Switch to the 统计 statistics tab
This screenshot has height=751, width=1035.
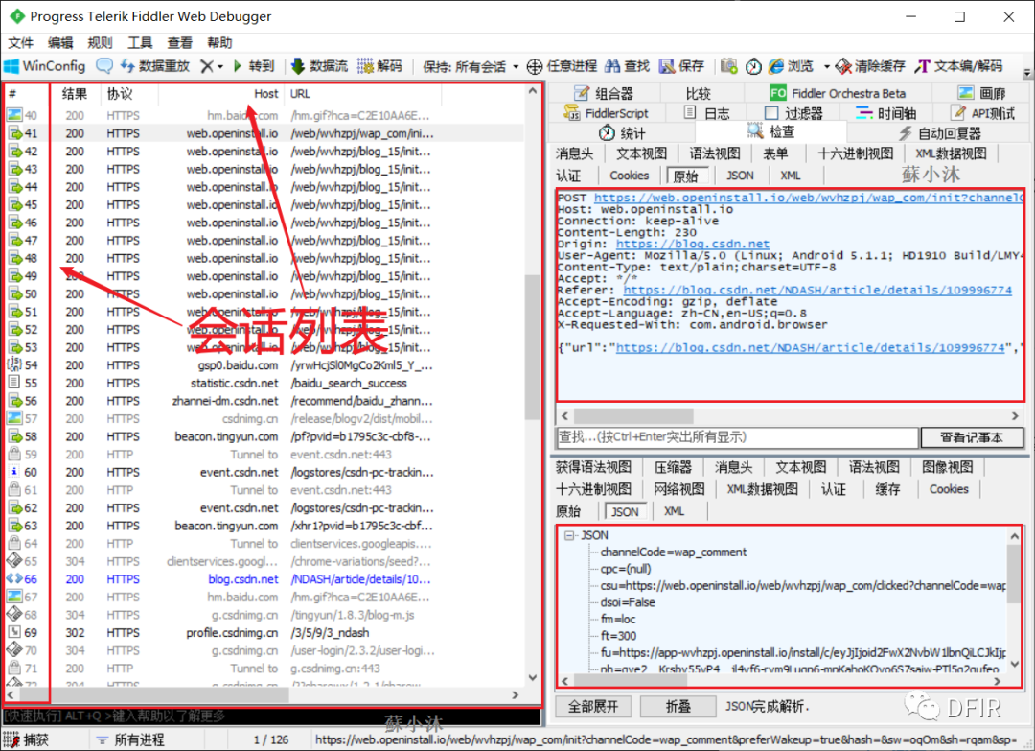(622, 132)
